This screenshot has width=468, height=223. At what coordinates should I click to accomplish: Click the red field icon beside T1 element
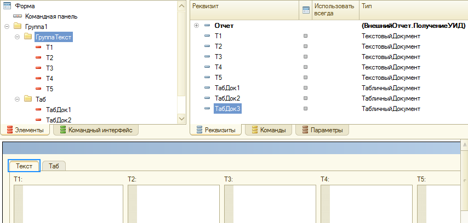point(38,47)
